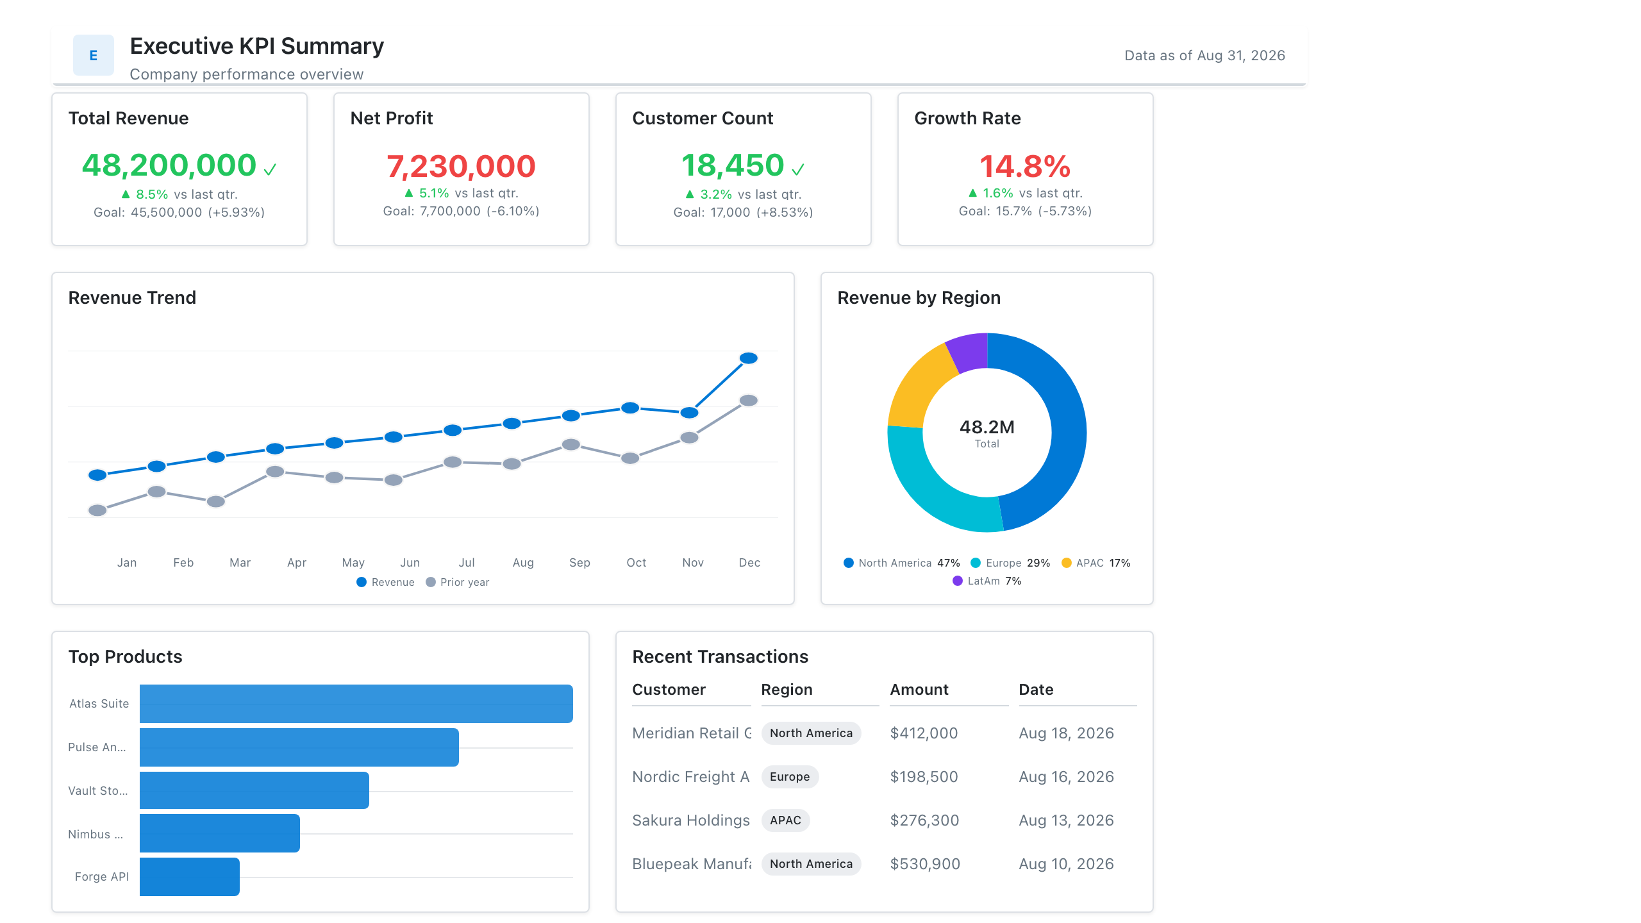The image size is (1641, 923).
Task: Click the Pulse An... product bar
Action: click(x=299, y=747)
